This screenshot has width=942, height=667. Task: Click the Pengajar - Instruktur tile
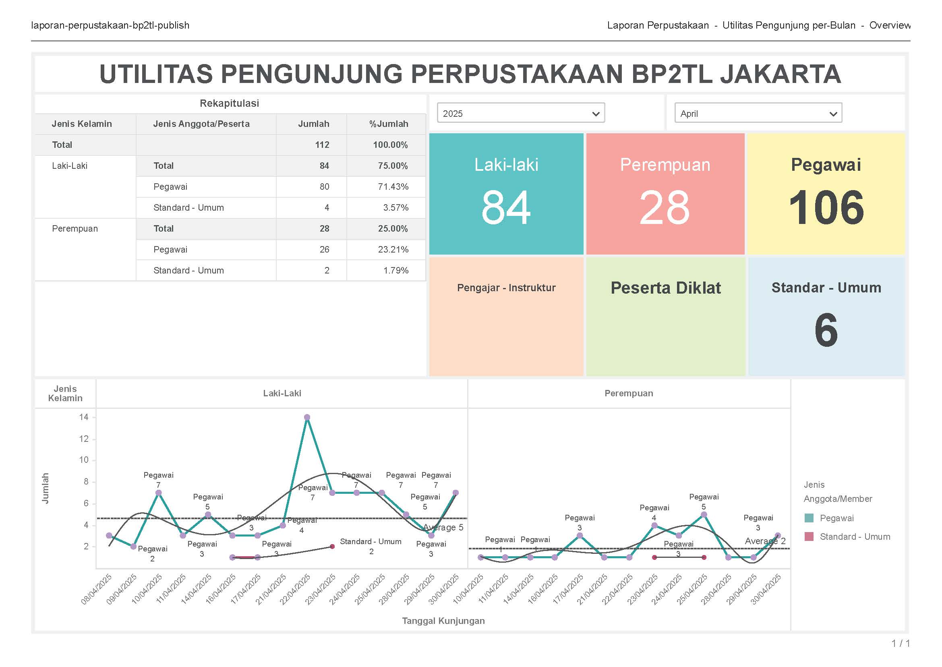pyautogui.click(x=506, y=316)
